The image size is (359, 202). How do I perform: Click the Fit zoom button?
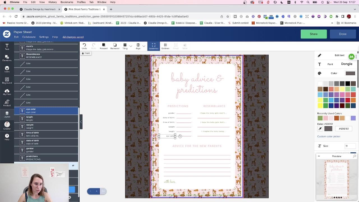103,191
